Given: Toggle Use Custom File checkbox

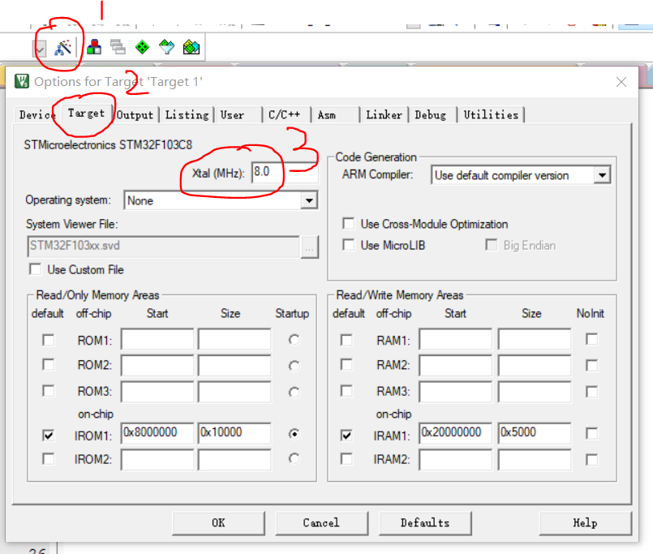Looking at the screenshot, I should 36,269.
